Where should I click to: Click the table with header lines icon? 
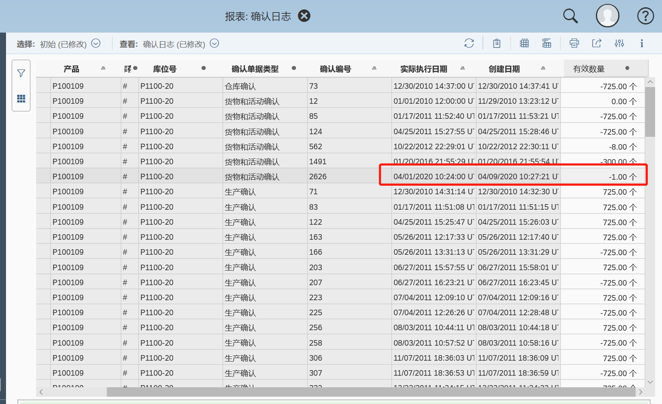click(x=546, y=43)
